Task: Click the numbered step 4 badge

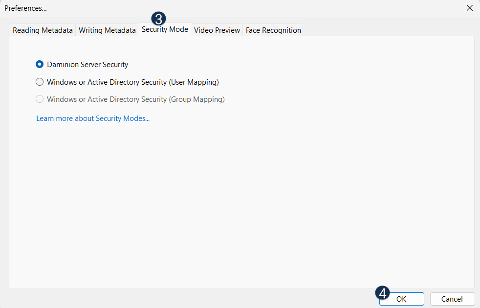Action: pyautogui.click(x=383, y=293)
